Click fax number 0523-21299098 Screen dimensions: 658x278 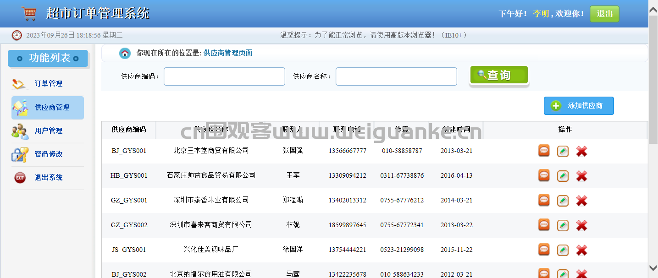(x=402, y=250)
